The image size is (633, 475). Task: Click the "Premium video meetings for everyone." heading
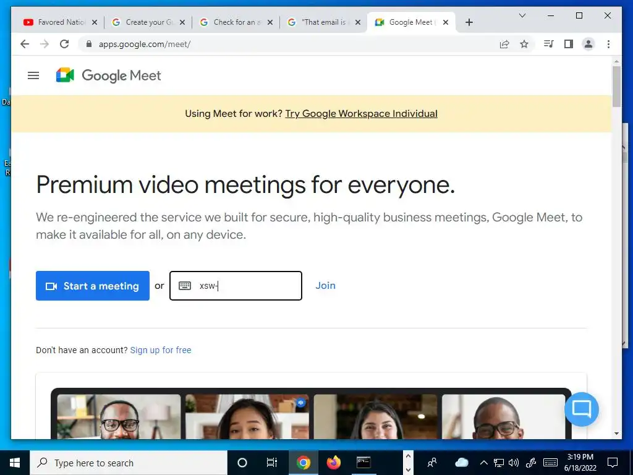click(245, 184)
